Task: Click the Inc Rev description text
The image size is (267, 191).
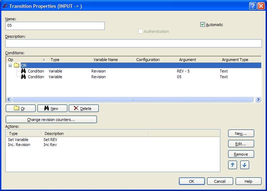Action: [x=50, y=145]
